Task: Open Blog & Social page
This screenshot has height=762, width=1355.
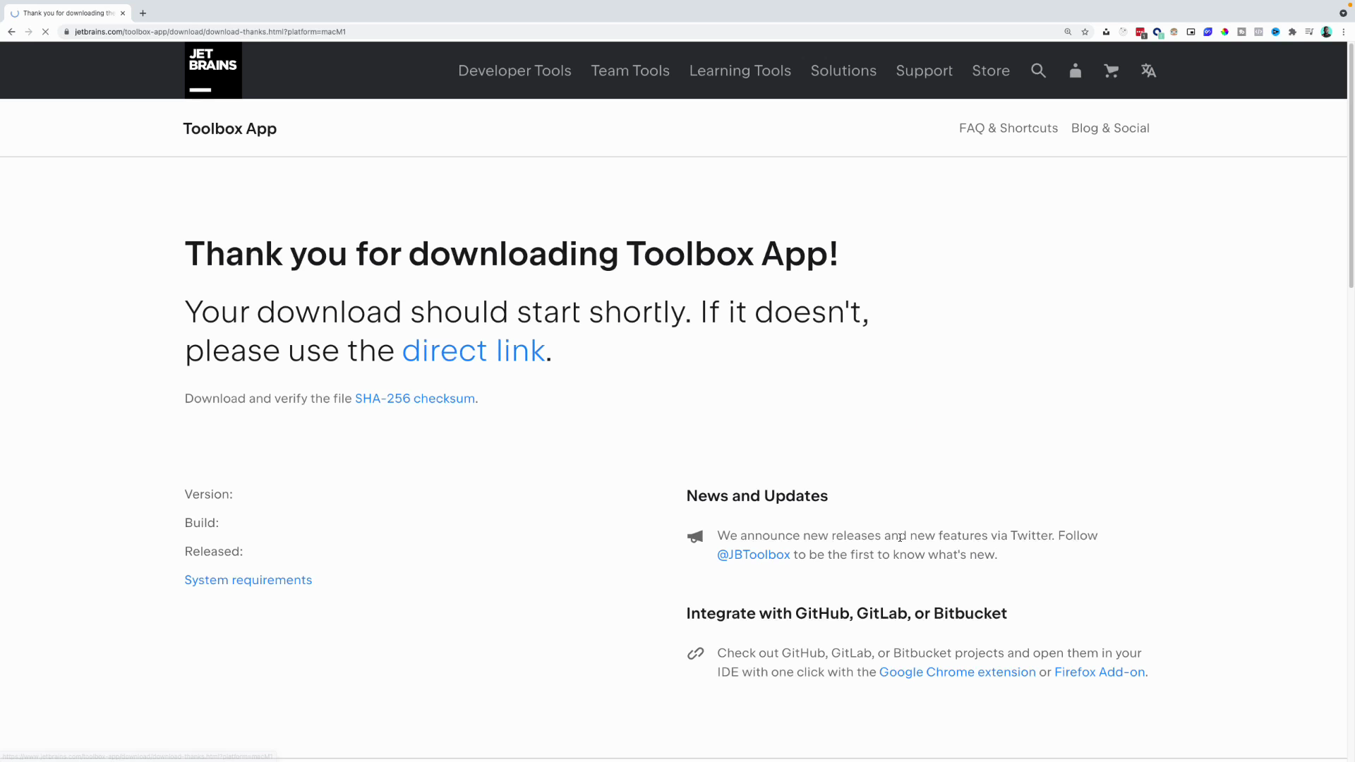Action: (1110, 128)
